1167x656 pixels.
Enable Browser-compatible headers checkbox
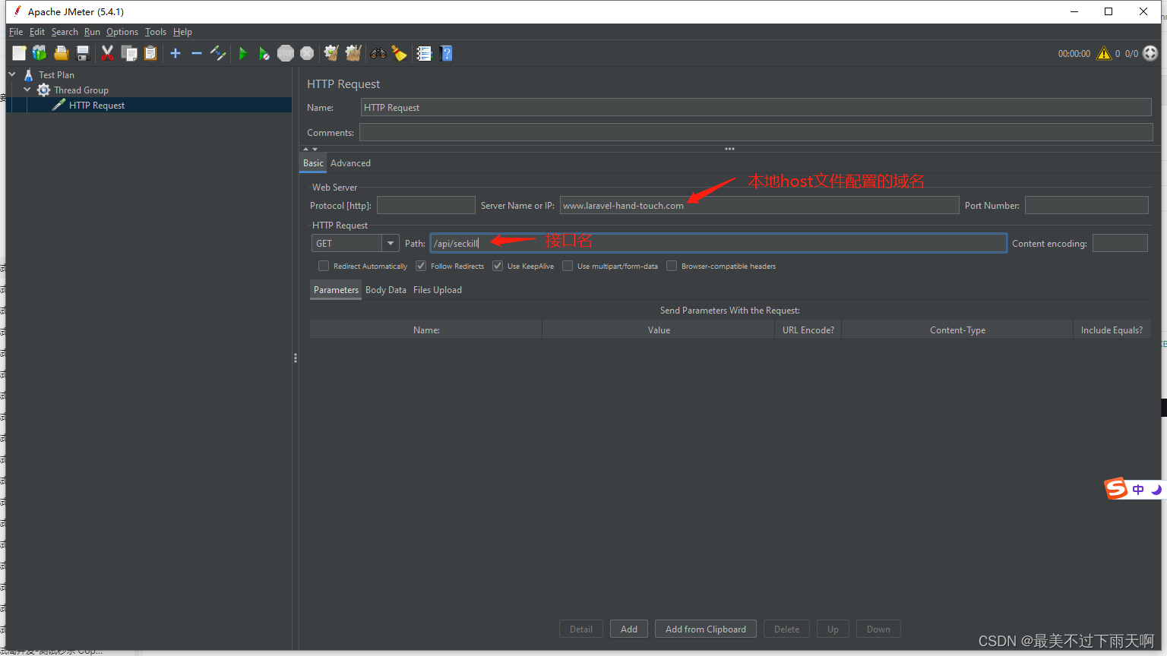pyautogui.click(x=672, y=266)
